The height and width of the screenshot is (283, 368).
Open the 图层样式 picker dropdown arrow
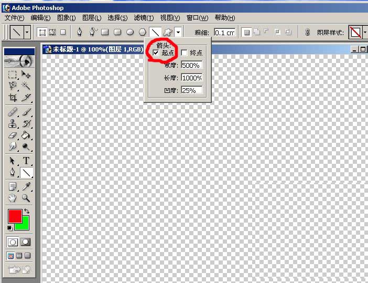coord(365,32)
